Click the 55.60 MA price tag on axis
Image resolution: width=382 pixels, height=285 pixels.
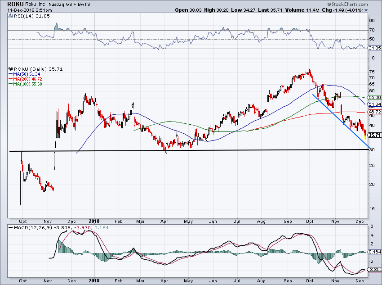374,97
